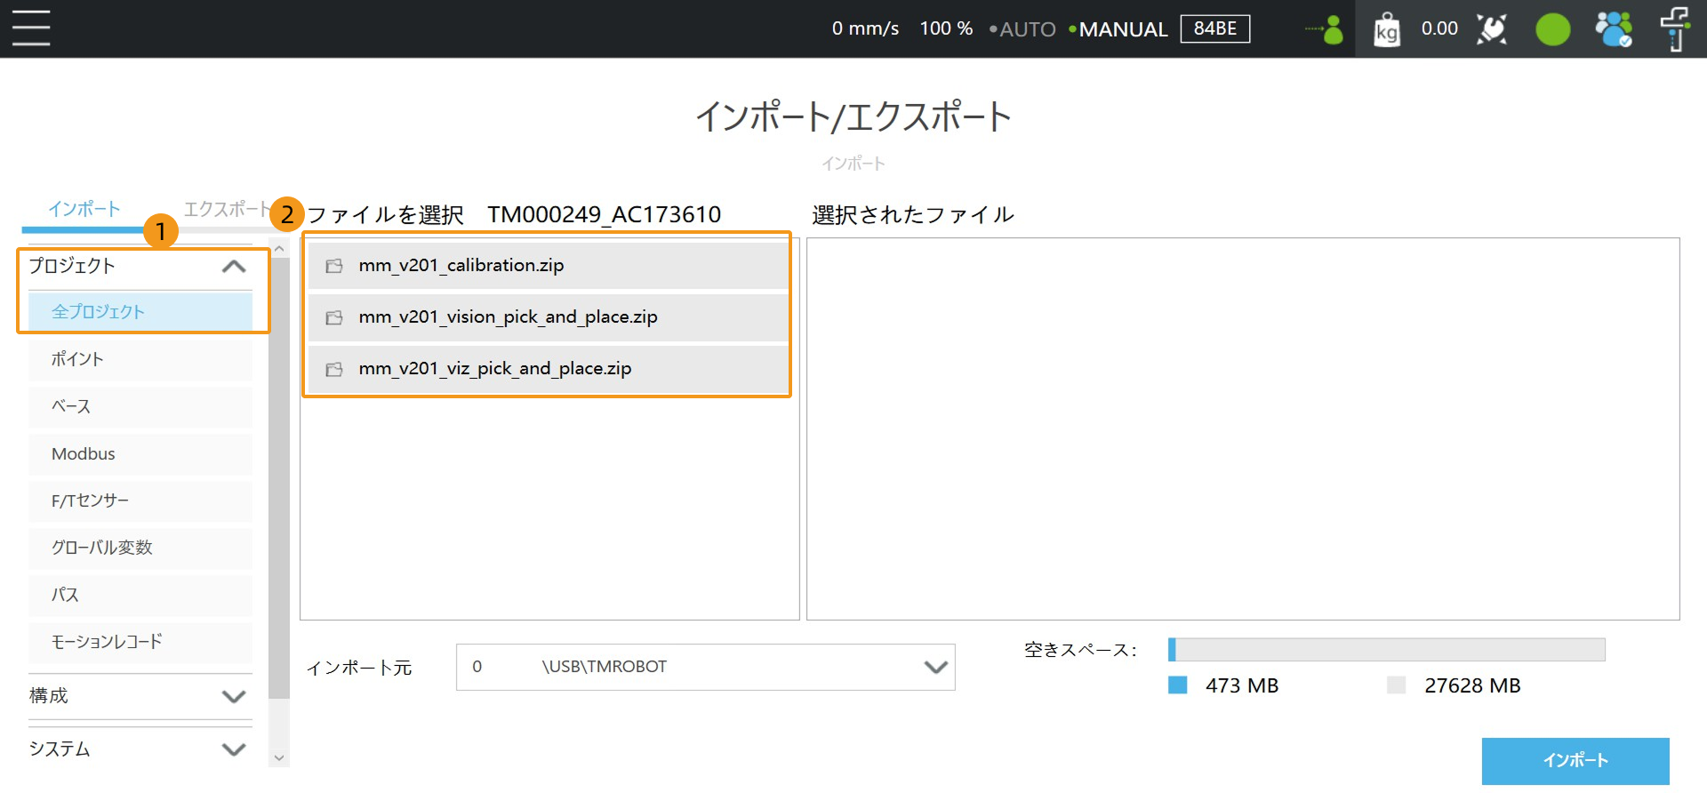Image resolution: width=1707 pixels, height=793 pixels.
Task: Click the green status circle indicator
Action: [x=1552, y=29]
